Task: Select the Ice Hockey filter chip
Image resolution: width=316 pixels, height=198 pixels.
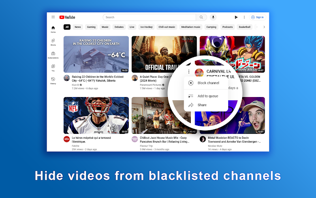Action: 146,27
